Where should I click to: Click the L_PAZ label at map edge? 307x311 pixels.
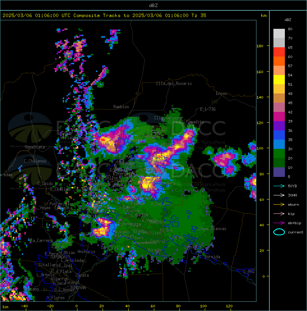(x=249, y=271)
